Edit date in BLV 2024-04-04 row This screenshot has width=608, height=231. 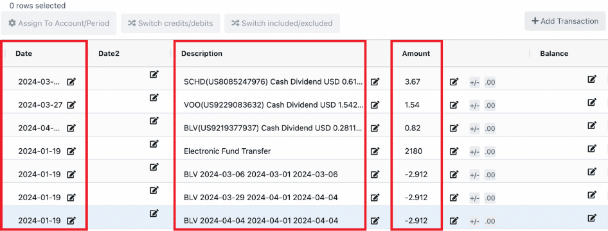(x=71, y=221)
